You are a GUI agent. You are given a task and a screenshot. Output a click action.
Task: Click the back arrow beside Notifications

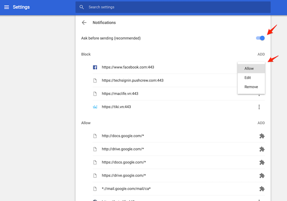tap(84, 22)
